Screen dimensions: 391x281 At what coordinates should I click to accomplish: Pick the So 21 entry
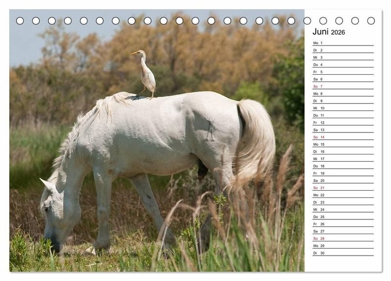click(343, 188)
